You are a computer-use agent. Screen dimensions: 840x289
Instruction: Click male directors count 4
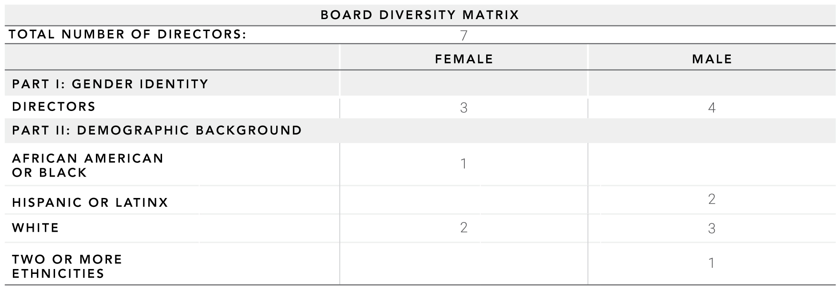point(712,108)
